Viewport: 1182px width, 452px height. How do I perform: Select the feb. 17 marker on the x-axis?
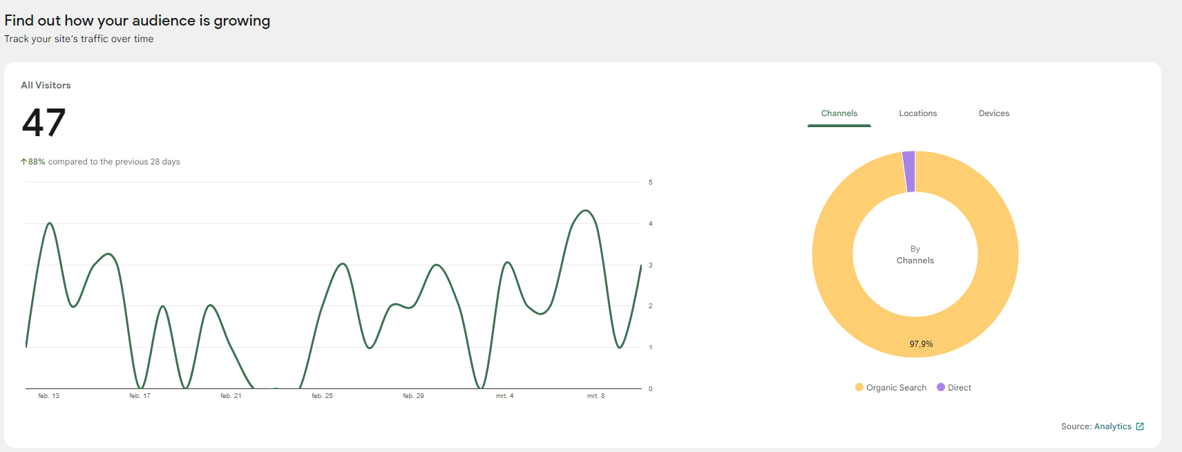coord(140,396)
